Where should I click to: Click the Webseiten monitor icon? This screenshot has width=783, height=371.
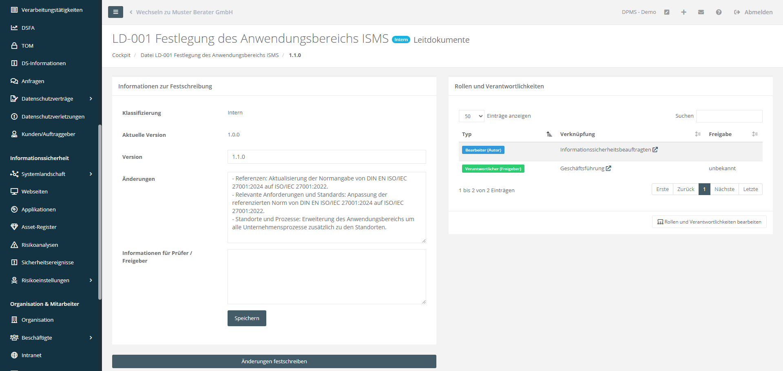click(14, 191)
